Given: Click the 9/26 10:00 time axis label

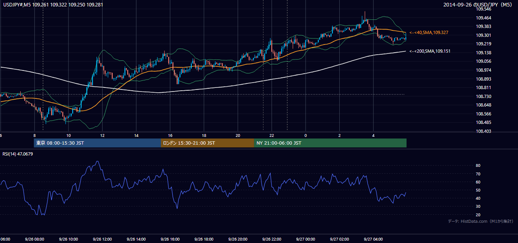Looking at the screenshot, I should 68,239.
